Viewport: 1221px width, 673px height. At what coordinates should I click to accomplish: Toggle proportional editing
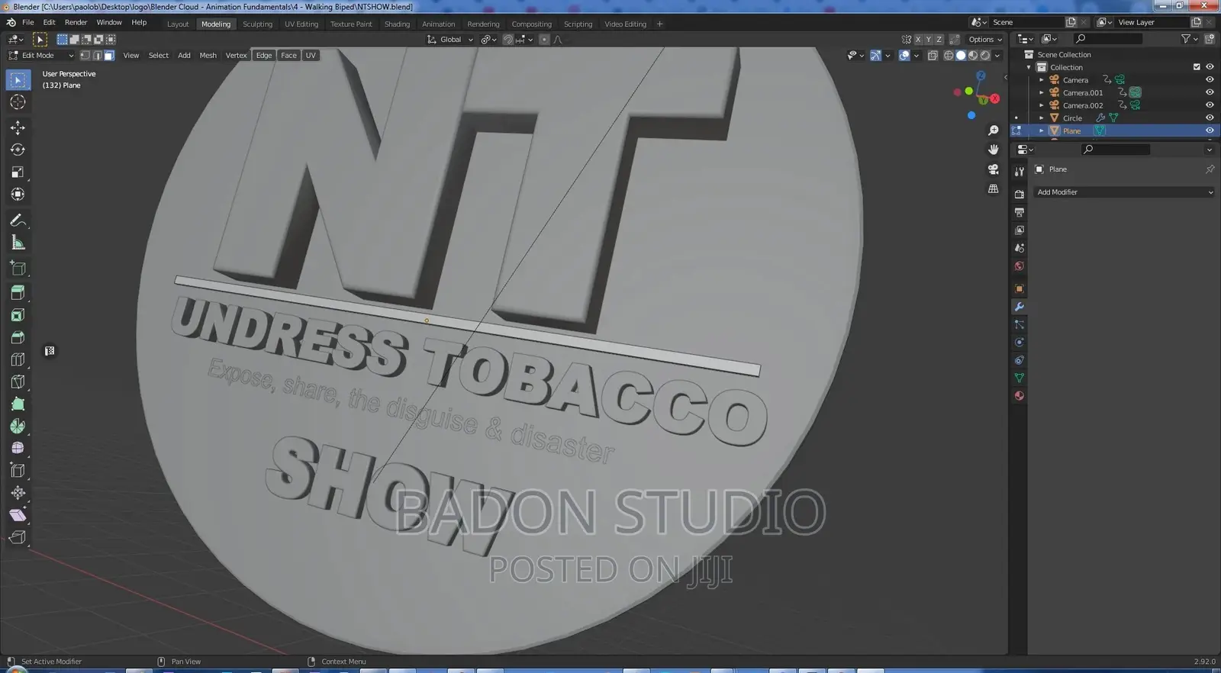[x=544, y=40]
